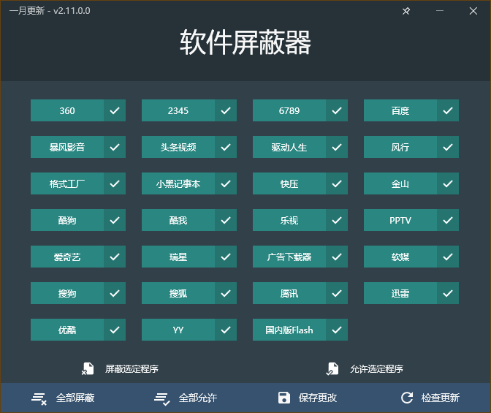Toggle the checkmark beside 小黑记事本
Image resolution: width=491 pixels, height=413 pixels.
coord(226,183)
